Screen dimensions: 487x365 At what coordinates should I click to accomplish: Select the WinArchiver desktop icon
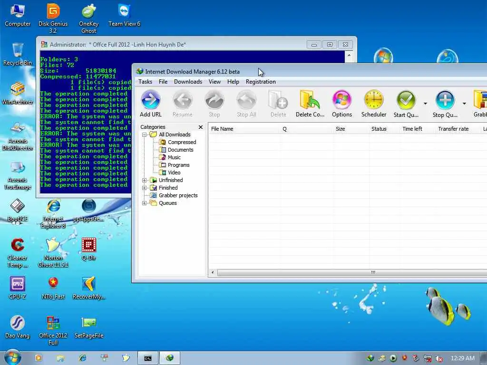pos(18,93)
